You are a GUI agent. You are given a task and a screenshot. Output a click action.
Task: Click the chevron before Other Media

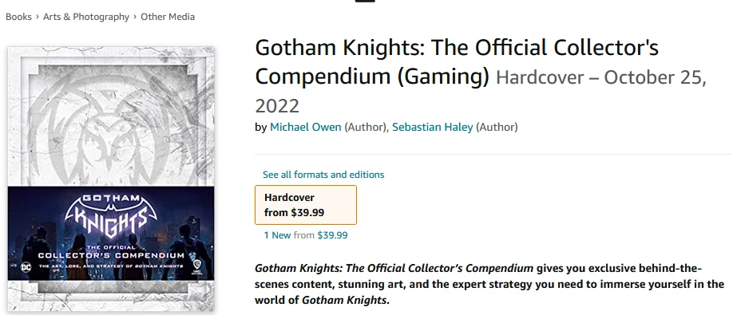[x=135, y=17]
